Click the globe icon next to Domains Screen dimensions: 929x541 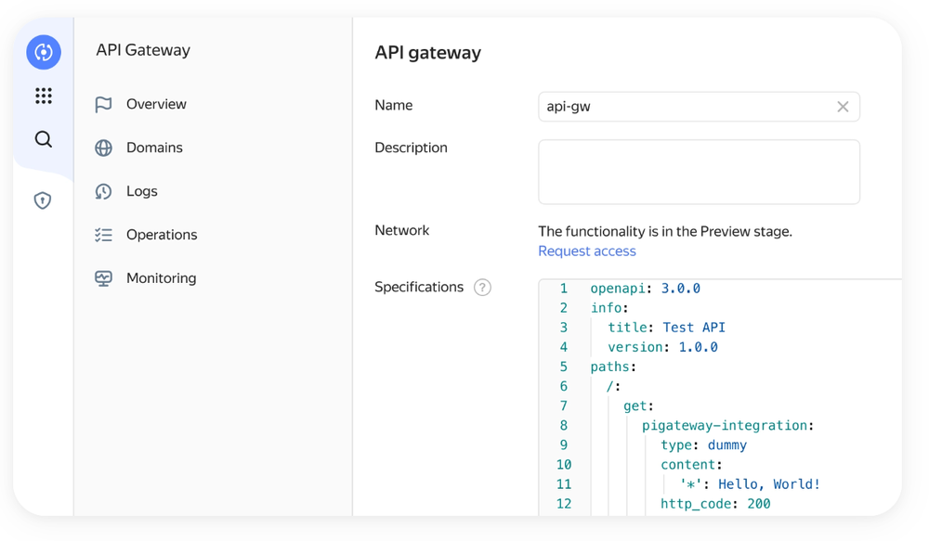click(104, 148)
